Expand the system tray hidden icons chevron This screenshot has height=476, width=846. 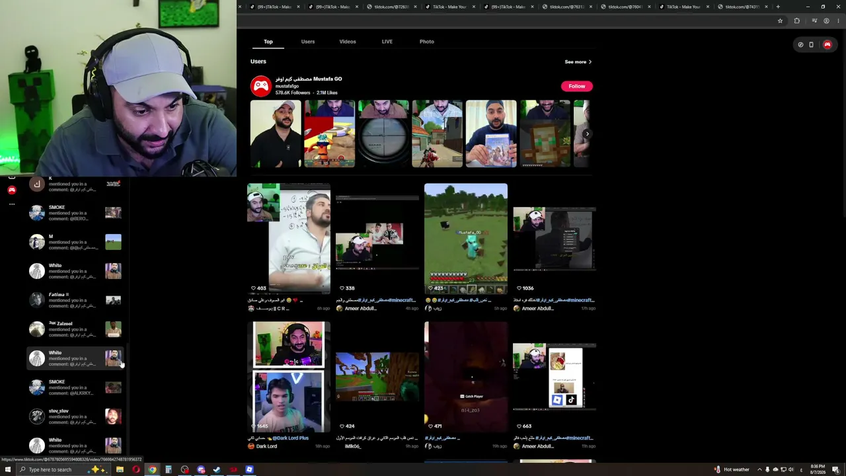(759, 469)
